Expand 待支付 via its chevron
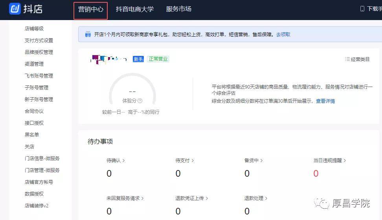 pos(193,161)
